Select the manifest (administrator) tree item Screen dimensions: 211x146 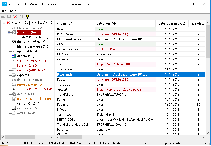coord(34,99)
